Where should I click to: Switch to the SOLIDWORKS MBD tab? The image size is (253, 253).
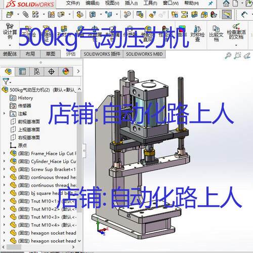[144, 54]
